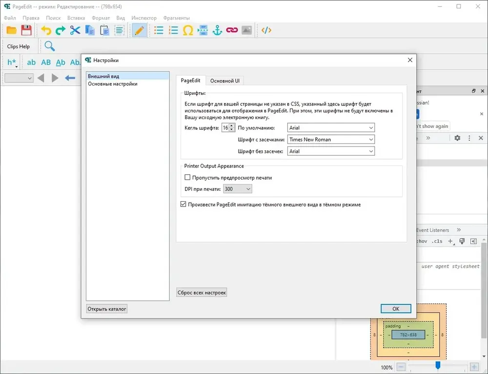Insert a numbered list

[173, 30]
